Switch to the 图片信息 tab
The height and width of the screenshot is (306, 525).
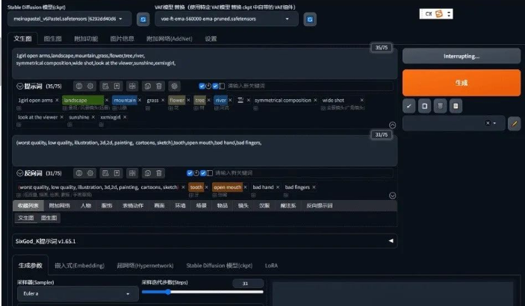pyautogui.click(x=122, y=39)
